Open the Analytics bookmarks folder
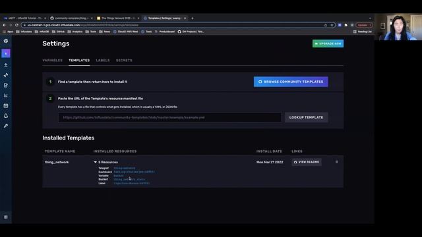422x237 pixels. [x=75, y=32]
